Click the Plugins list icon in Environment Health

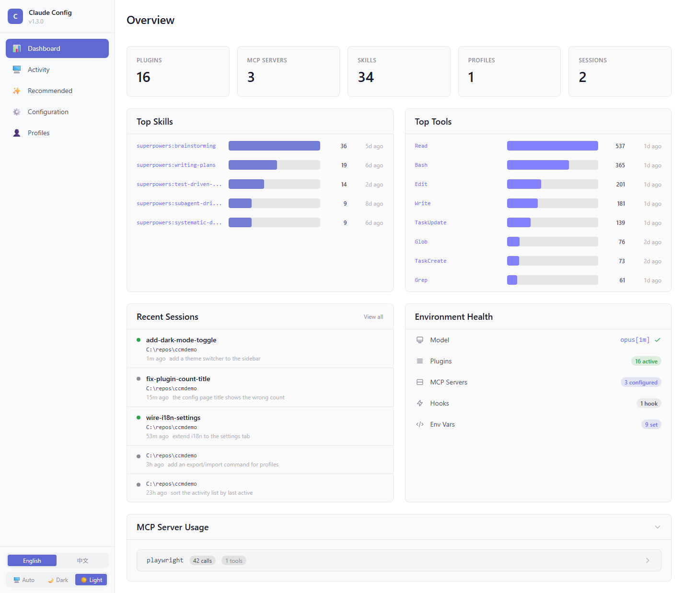[420, 361]
